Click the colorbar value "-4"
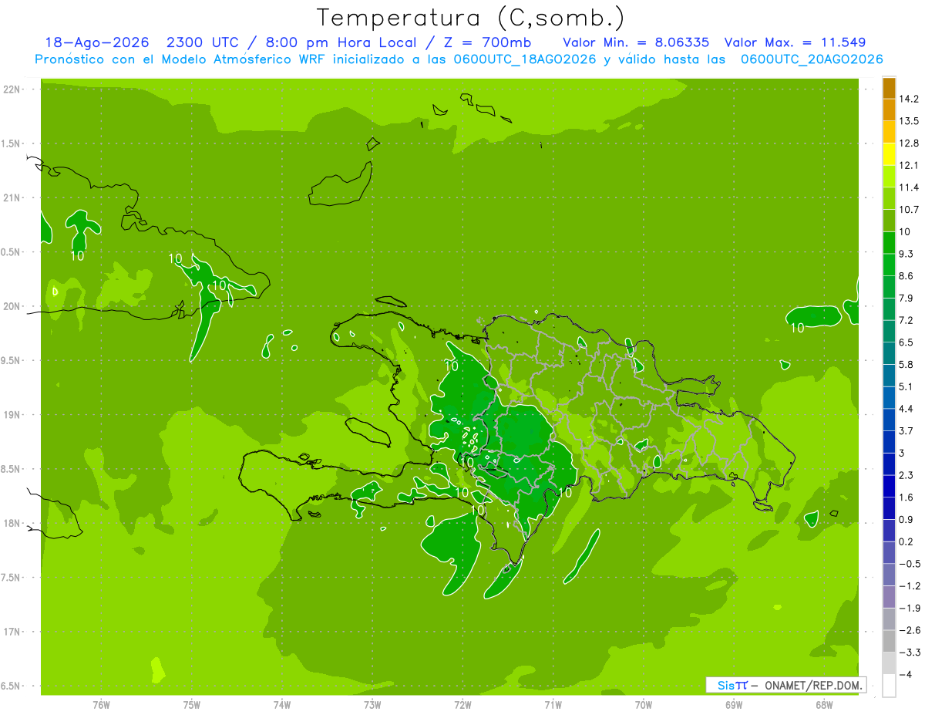The height and width of the screenshot is (715, 925). click(905, 675)
